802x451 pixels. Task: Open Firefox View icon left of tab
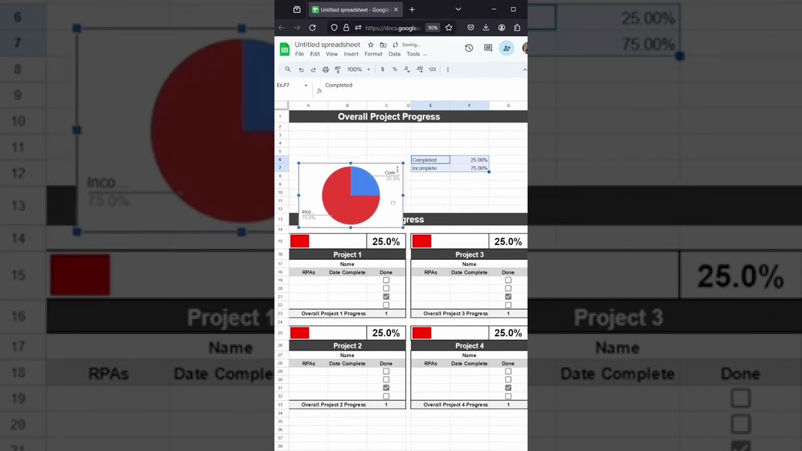[297, 9]
